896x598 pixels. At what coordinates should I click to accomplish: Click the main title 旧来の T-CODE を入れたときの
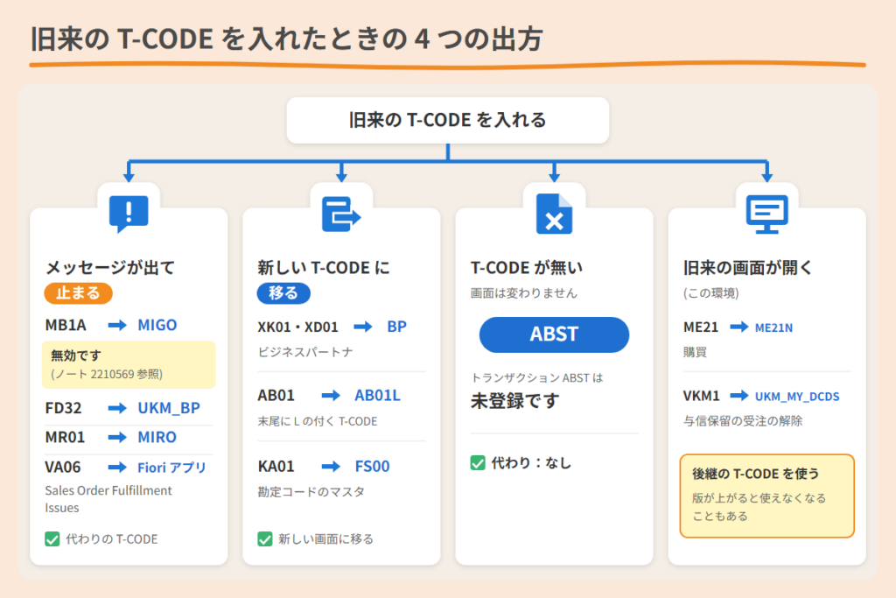tap(218, 39)
